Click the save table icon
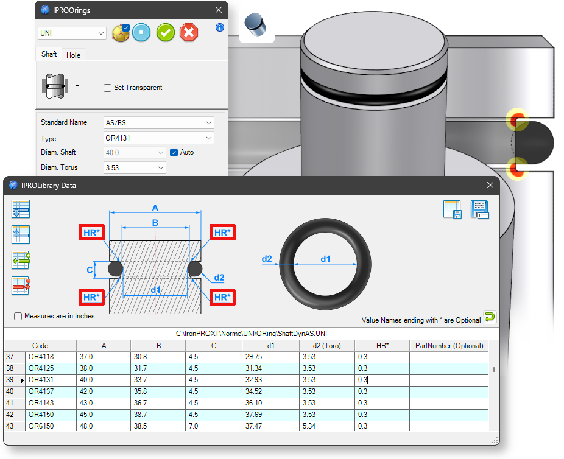The width and height of the screenshot is (564, 459). click(452, 209)
